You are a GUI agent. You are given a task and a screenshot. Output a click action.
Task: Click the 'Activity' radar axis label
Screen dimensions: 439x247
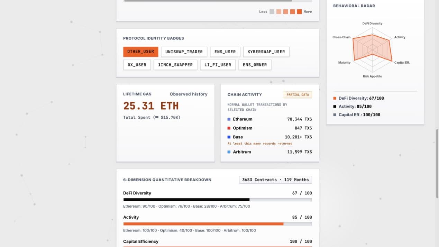tap(400, 37)
